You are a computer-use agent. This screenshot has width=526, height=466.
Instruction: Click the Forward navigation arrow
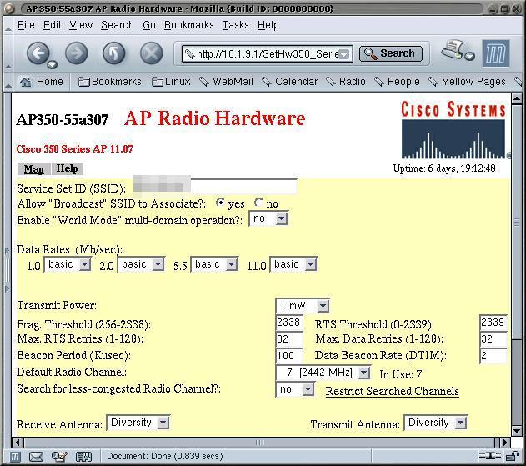tap(77, 53)
